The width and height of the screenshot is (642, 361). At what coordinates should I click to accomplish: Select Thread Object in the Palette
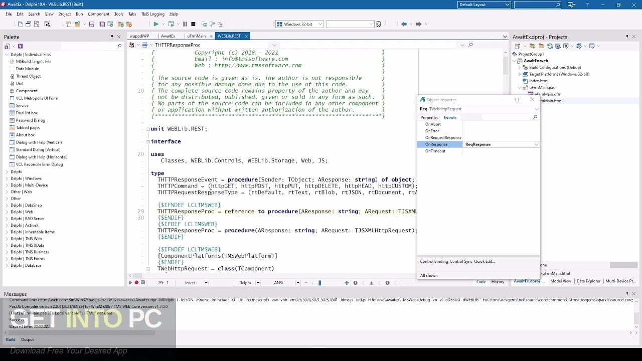pyautogui.click(x=28, y=76)
